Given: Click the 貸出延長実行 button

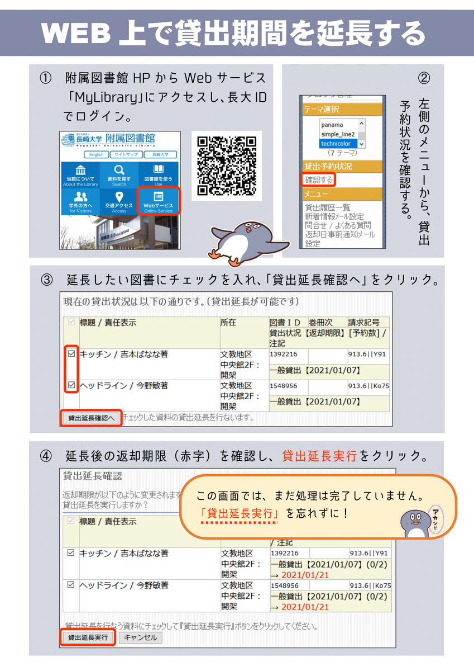Looking at the screenshot, I should pyautogui.click(x=88, y=637).
